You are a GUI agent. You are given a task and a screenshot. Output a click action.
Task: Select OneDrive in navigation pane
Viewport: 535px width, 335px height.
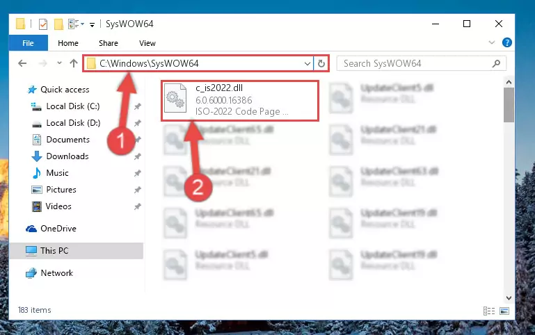(x=58, y=229)
